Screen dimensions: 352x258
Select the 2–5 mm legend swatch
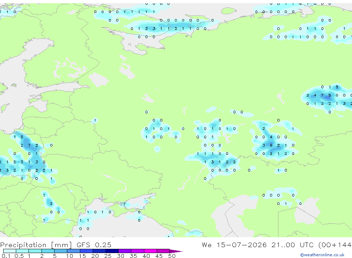click(48, 251)
